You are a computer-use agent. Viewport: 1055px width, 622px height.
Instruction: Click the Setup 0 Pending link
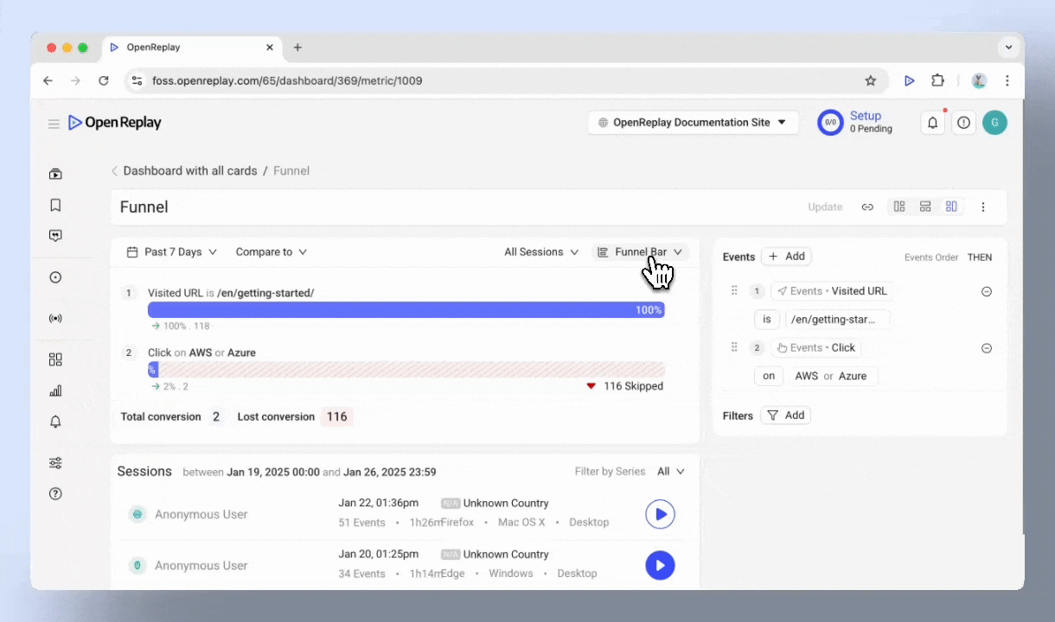click(871, 122)
